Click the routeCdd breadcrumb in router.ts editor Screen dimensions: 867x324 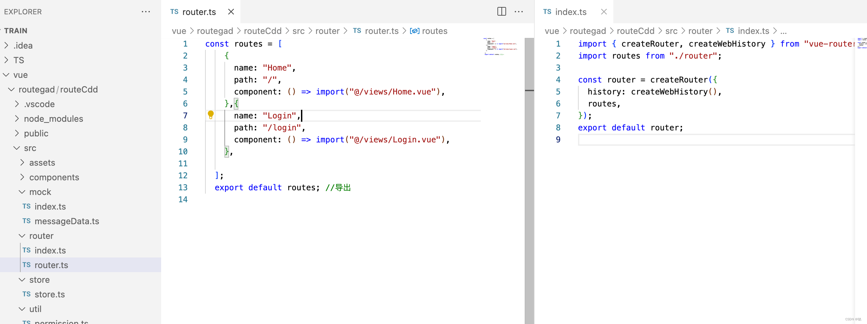(x=262, y=31)
